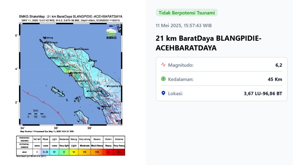Click the Not felt legend cell

(37, 139)
